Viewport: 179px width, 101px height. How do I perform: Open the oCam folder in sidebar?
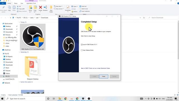7,43
